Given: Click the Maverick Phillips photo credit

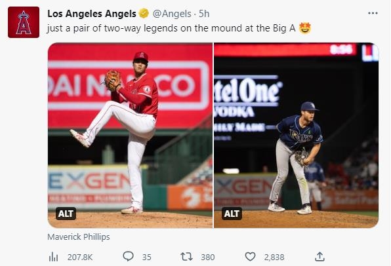Looking at the screenshot, I should coord(79,237).
